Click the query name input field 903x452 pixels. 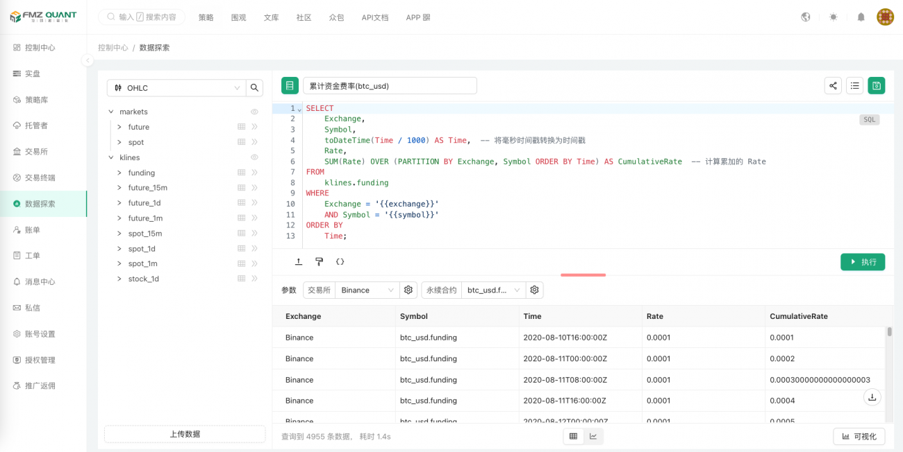[390, 86]
